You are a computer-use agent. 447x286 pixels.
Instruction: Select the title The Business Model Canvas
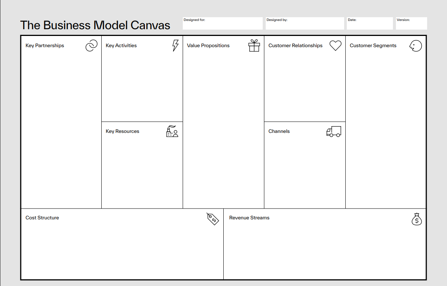click(95, 25)
